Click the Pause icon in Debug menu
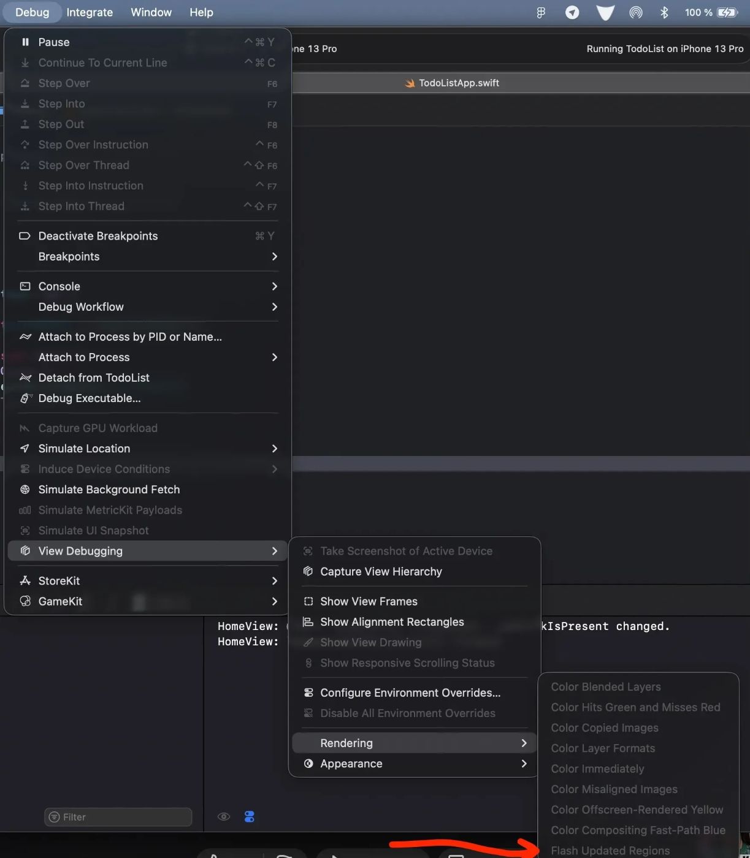This screenshot has width=750, height=858. point(25,42)
